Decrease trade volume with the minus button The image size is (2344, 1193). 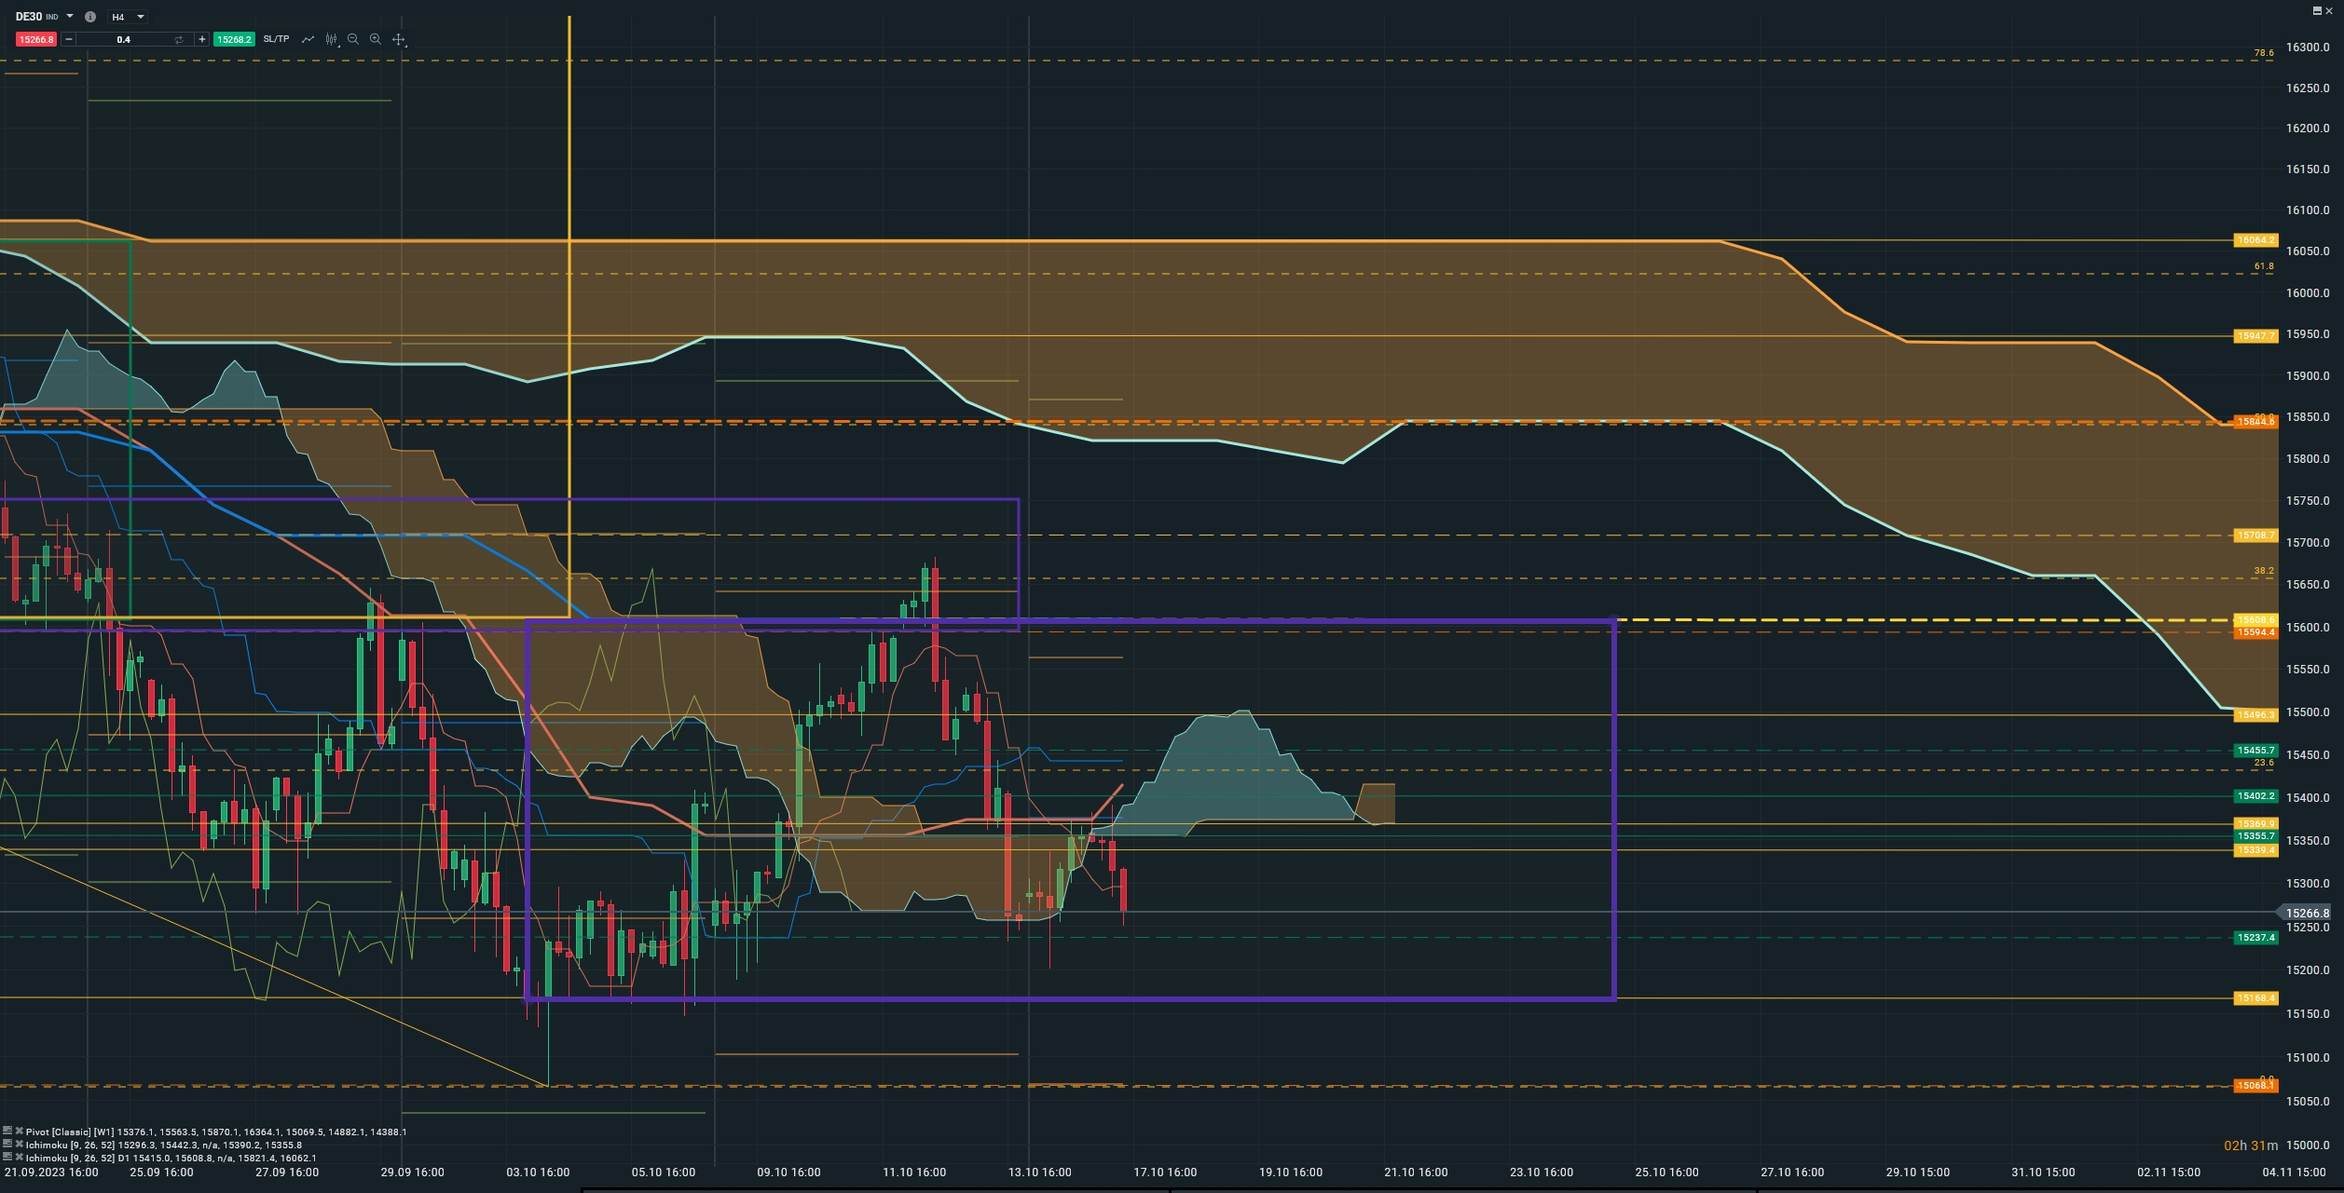pyautogui.click(x=69, y=39)
